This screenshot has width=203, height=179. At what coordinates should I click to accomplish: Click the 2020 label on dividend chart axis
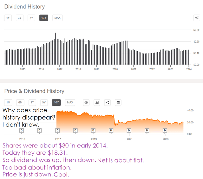click(115, 69)
